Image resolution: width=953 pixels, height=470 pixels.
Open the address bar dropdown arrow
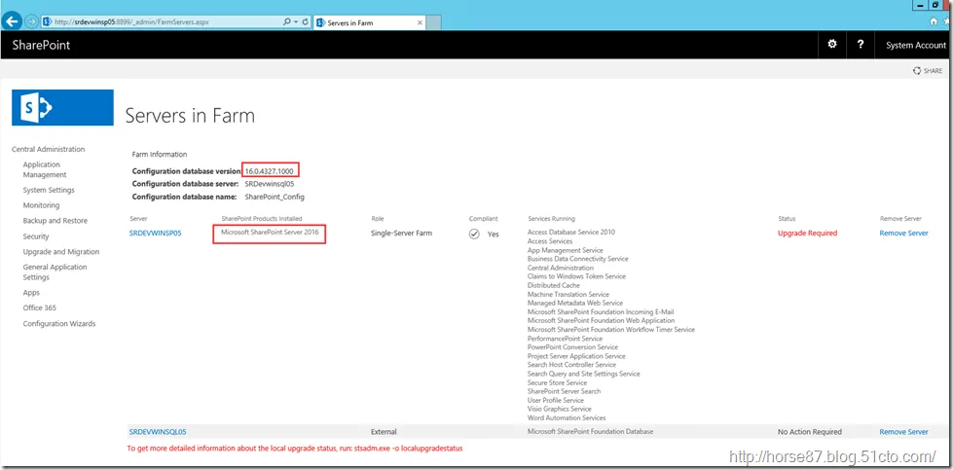[295, 21]
